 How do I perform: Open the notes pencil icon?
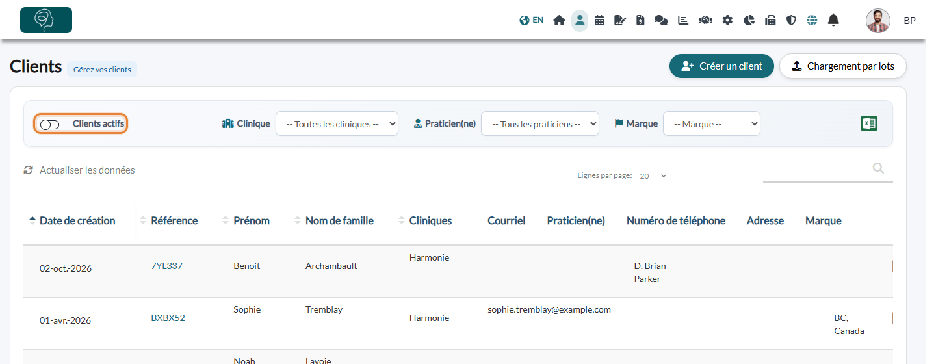620,20
